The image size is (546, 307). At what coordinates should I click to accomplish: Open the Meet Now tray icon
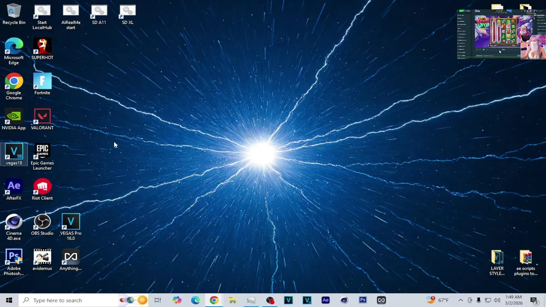[x=470, y=300]
